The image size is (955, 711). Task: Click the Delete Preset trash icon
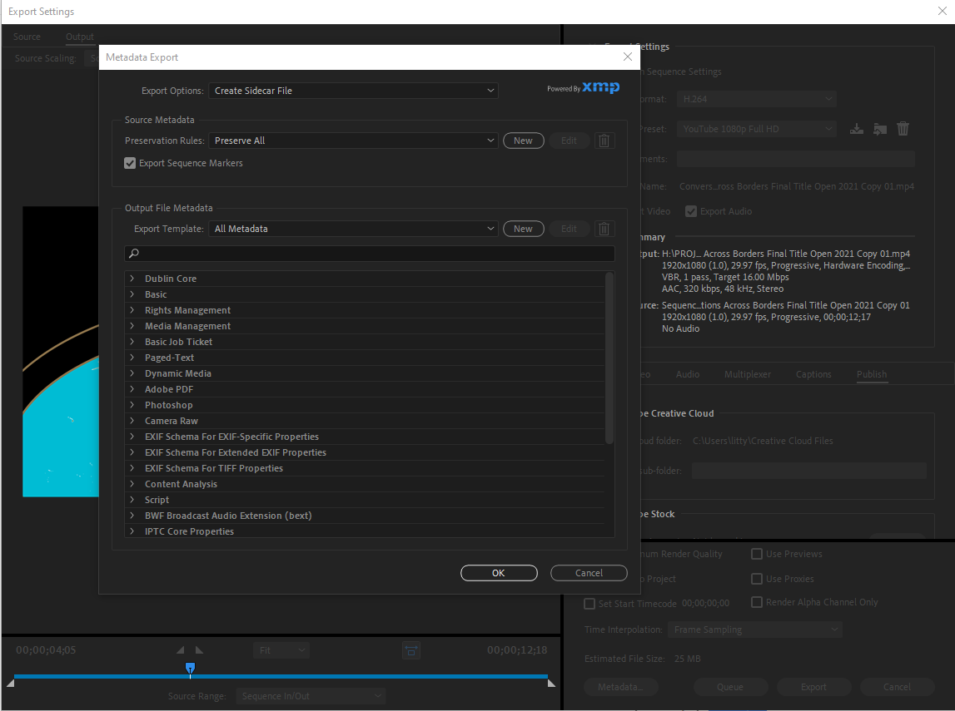[903, 128]
